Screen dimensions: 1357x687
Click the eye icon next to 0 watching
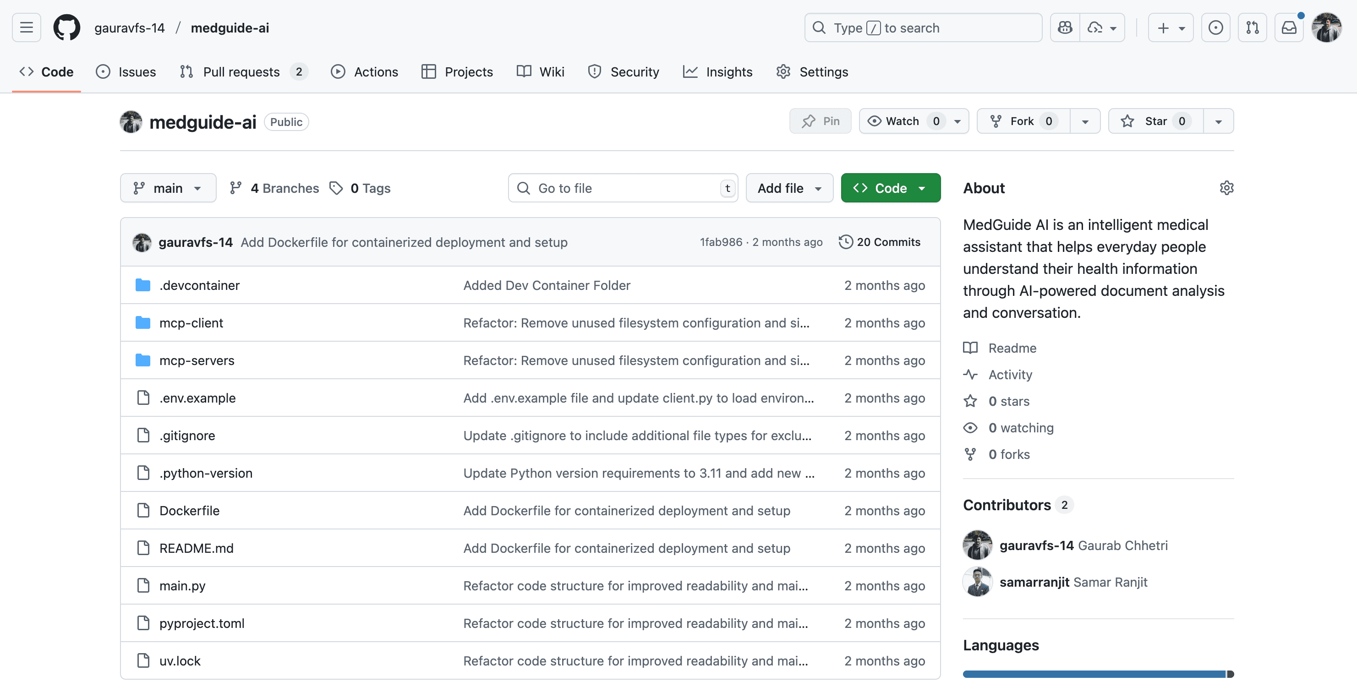click(x=970, y=427)
